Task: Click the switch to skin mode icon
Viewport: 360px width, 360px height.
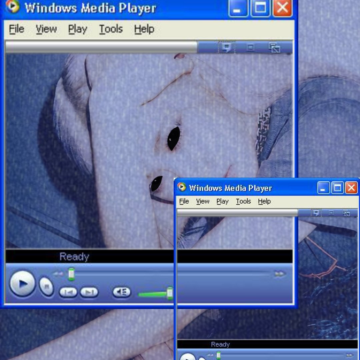Action: [274, 48]
